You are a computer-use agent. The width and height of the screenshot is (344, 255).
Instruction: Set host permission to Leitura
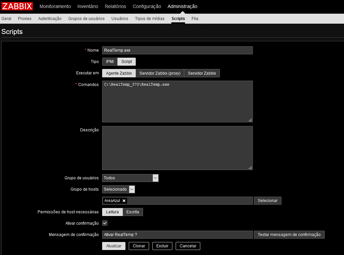point(112,212)
